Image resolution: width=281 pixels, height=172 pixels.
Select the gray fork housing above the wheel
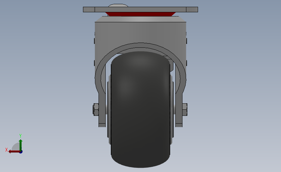pos(141,33)
